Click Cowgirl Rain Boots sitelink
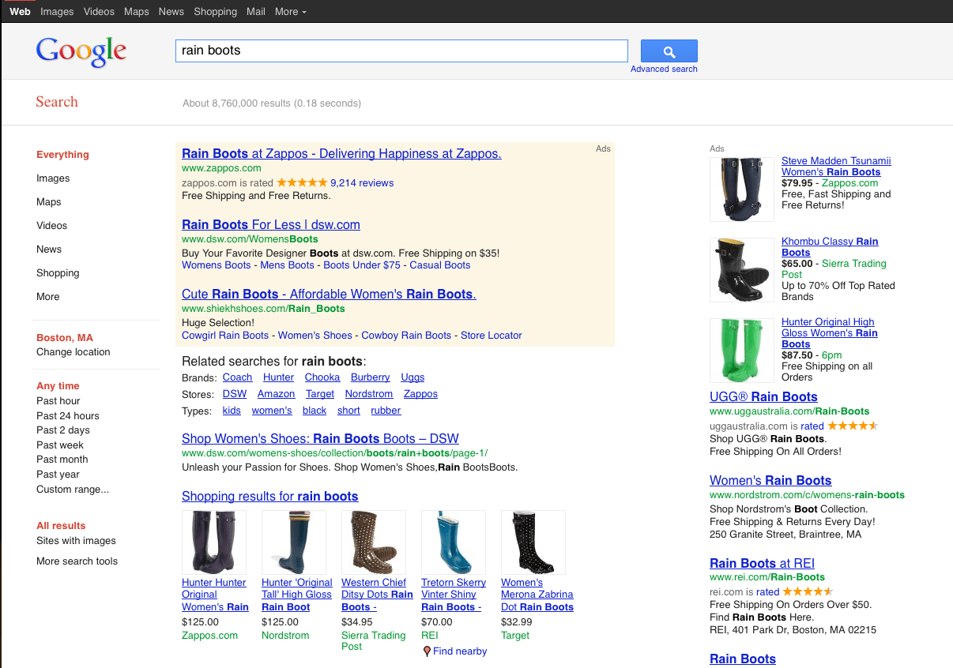 pos(225,336)
